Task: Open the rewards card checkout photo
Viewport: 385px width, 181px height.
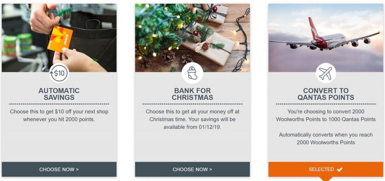Action: 59,38
